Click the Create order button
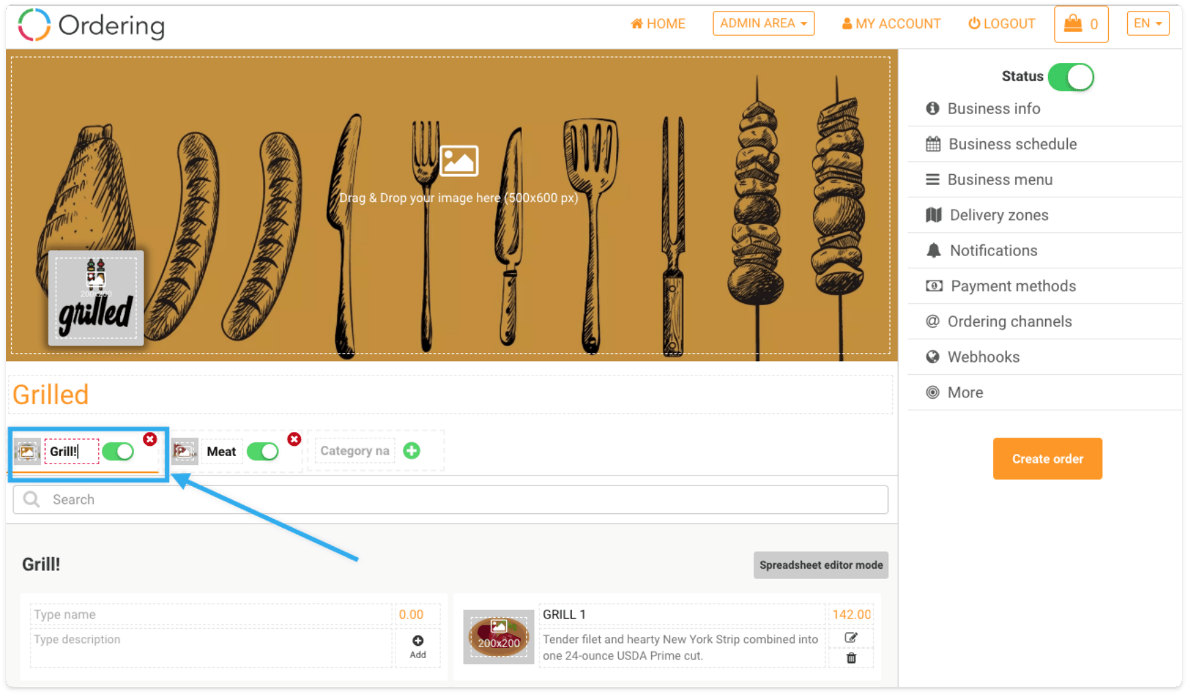Viewport: 1188px width, 695px height. pos(1047,459)
